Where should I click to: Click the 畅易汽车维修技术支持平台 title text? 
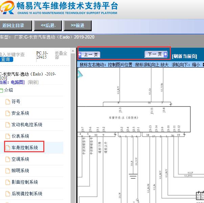[x=67, y=6]
